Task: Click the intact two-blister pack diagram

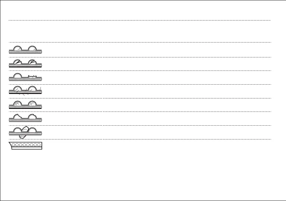Action: click(x=25, y=50)
